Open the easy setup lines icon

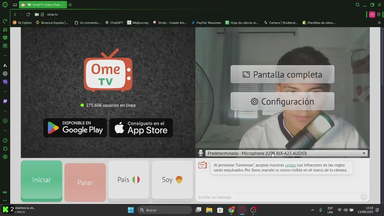[379, 14]
